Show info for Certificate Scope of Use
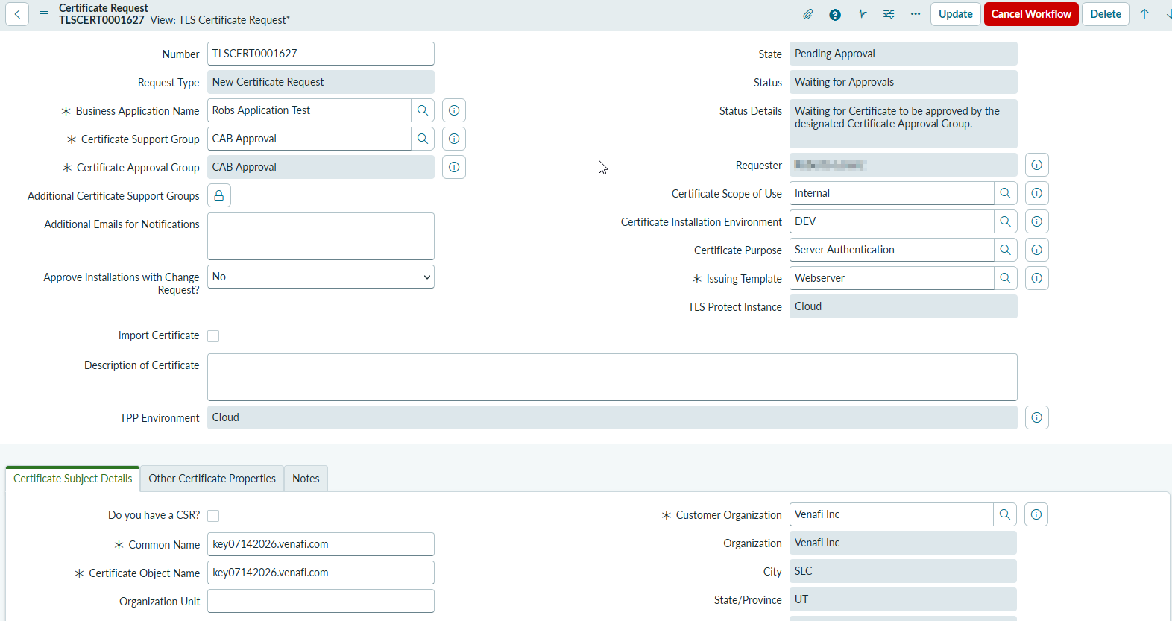This screenshot has width=1172, height=621. [x=1037, y=193]
